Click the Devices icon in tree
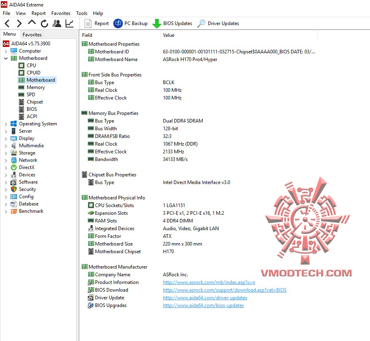 click(14, 175)
